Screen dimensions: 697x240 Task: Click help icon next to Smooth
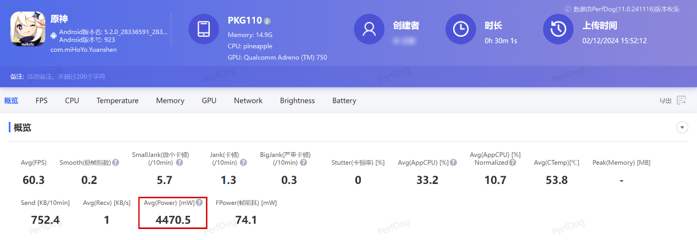pos(116,163)
